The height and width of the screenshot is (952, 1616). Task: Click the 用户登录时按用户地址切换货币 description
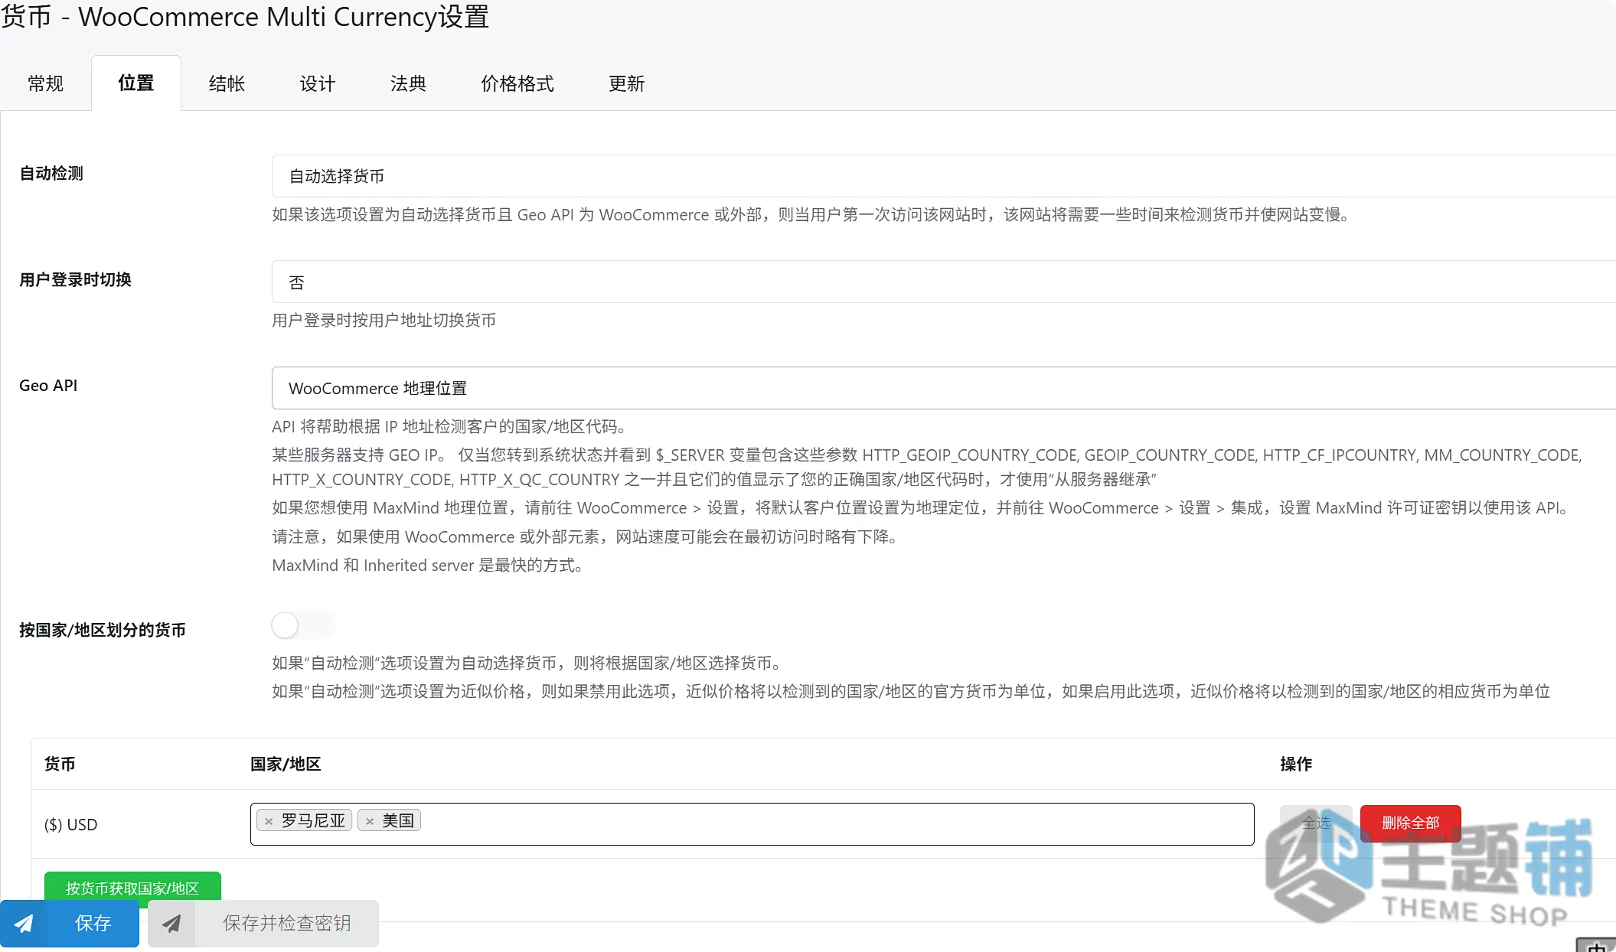(384, 320)
